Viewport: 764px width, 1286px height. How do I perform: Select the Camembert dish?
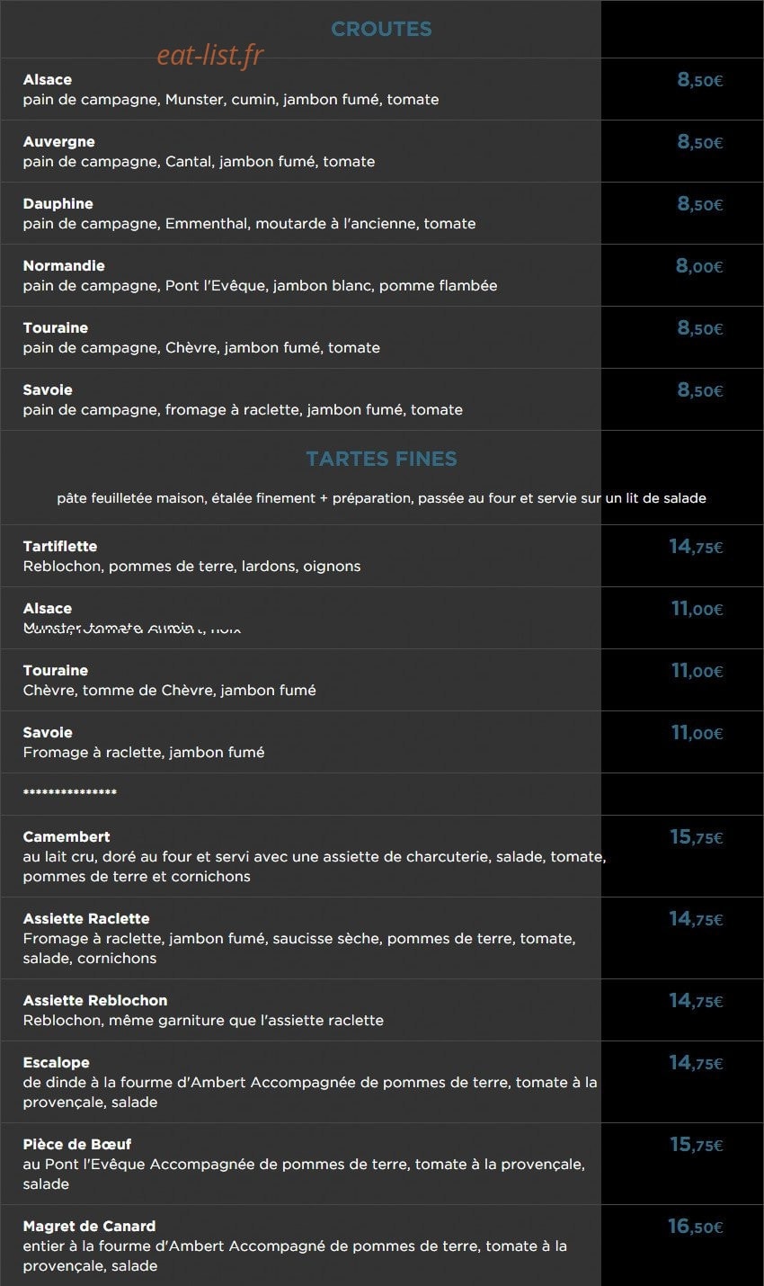coord(382,856)
